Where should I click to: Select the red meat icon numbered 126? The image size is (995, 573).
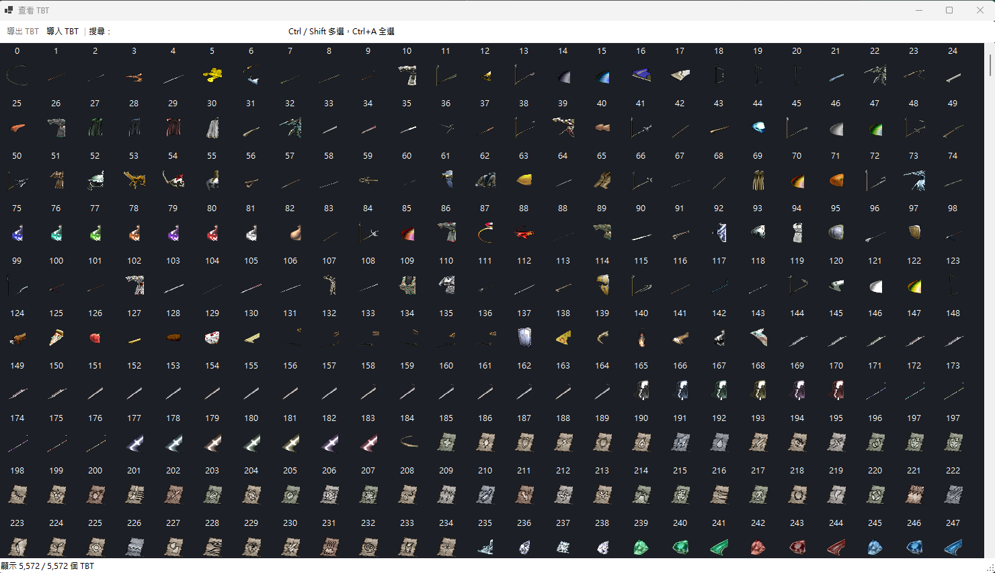[x=95, y=338]
